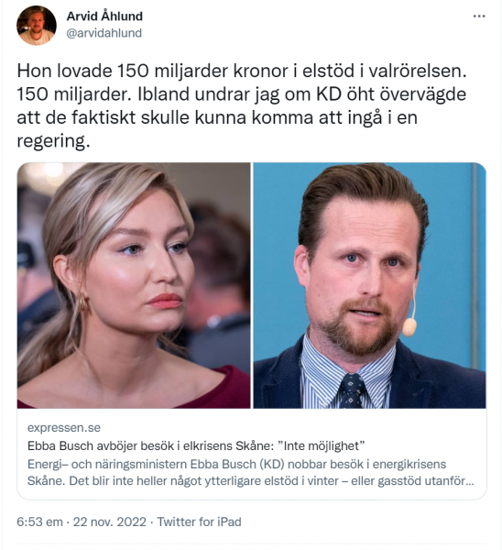Click 'Skåne. Det blir inte heller' description line
The width and height of the screenshot is (502, 550).
pos(251,480)
